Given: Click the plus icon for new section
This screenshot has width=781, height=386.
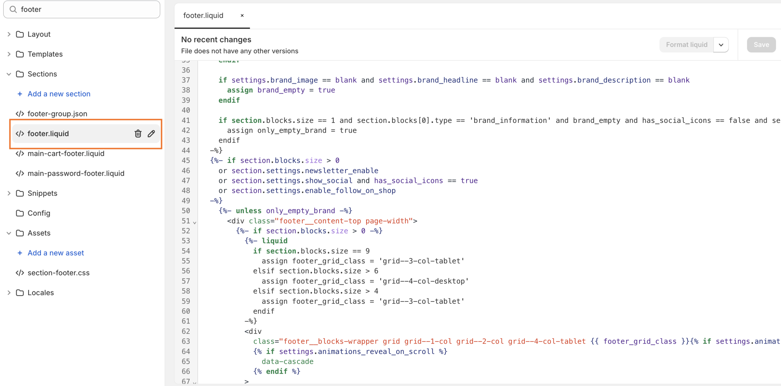Looking at the screenshot, I should [x=20, y=94].
